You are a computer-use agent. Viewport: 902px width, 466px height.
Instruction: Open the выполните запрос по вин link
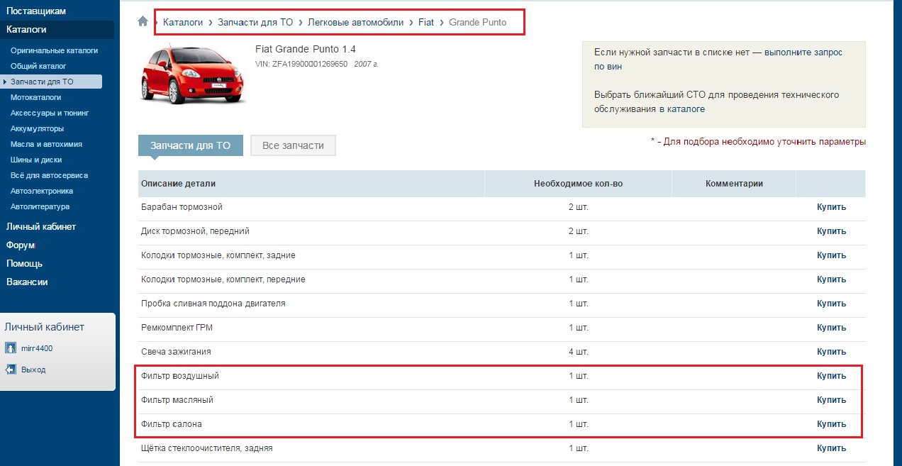point(804,52)
